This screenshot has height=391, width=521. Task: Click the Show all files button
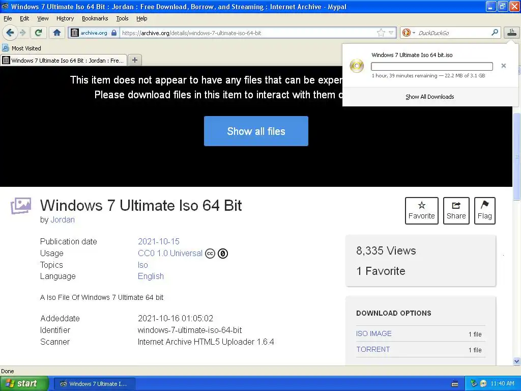click(256, 131)
